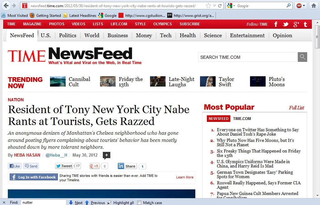Image resolution: width=320 pixels, height=205 pixels.
Task: Reload the page using the refresh icon
Action: (220, 6)
